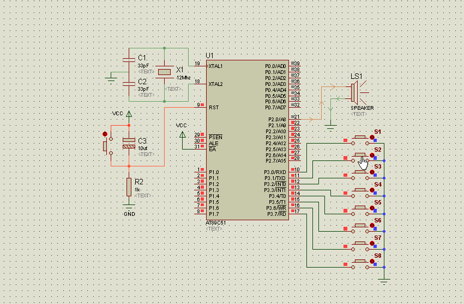
Task: Click the U1 reference label
Action: click(209, 55)
